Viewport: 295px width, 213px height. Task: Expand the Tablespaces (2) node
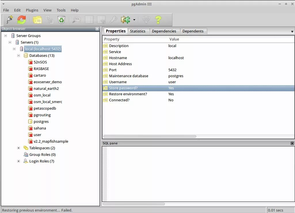[x=19, y=148]
